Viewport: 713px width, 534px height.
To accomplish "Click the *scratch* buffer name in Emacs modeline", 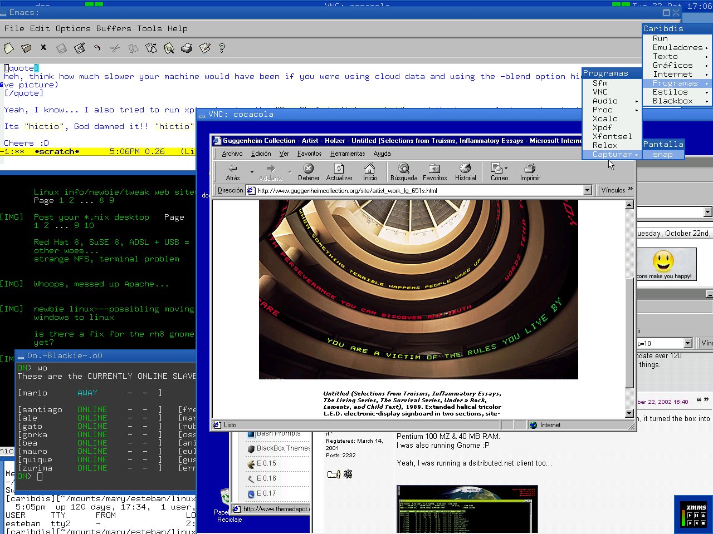I will [x=57, y=151].
